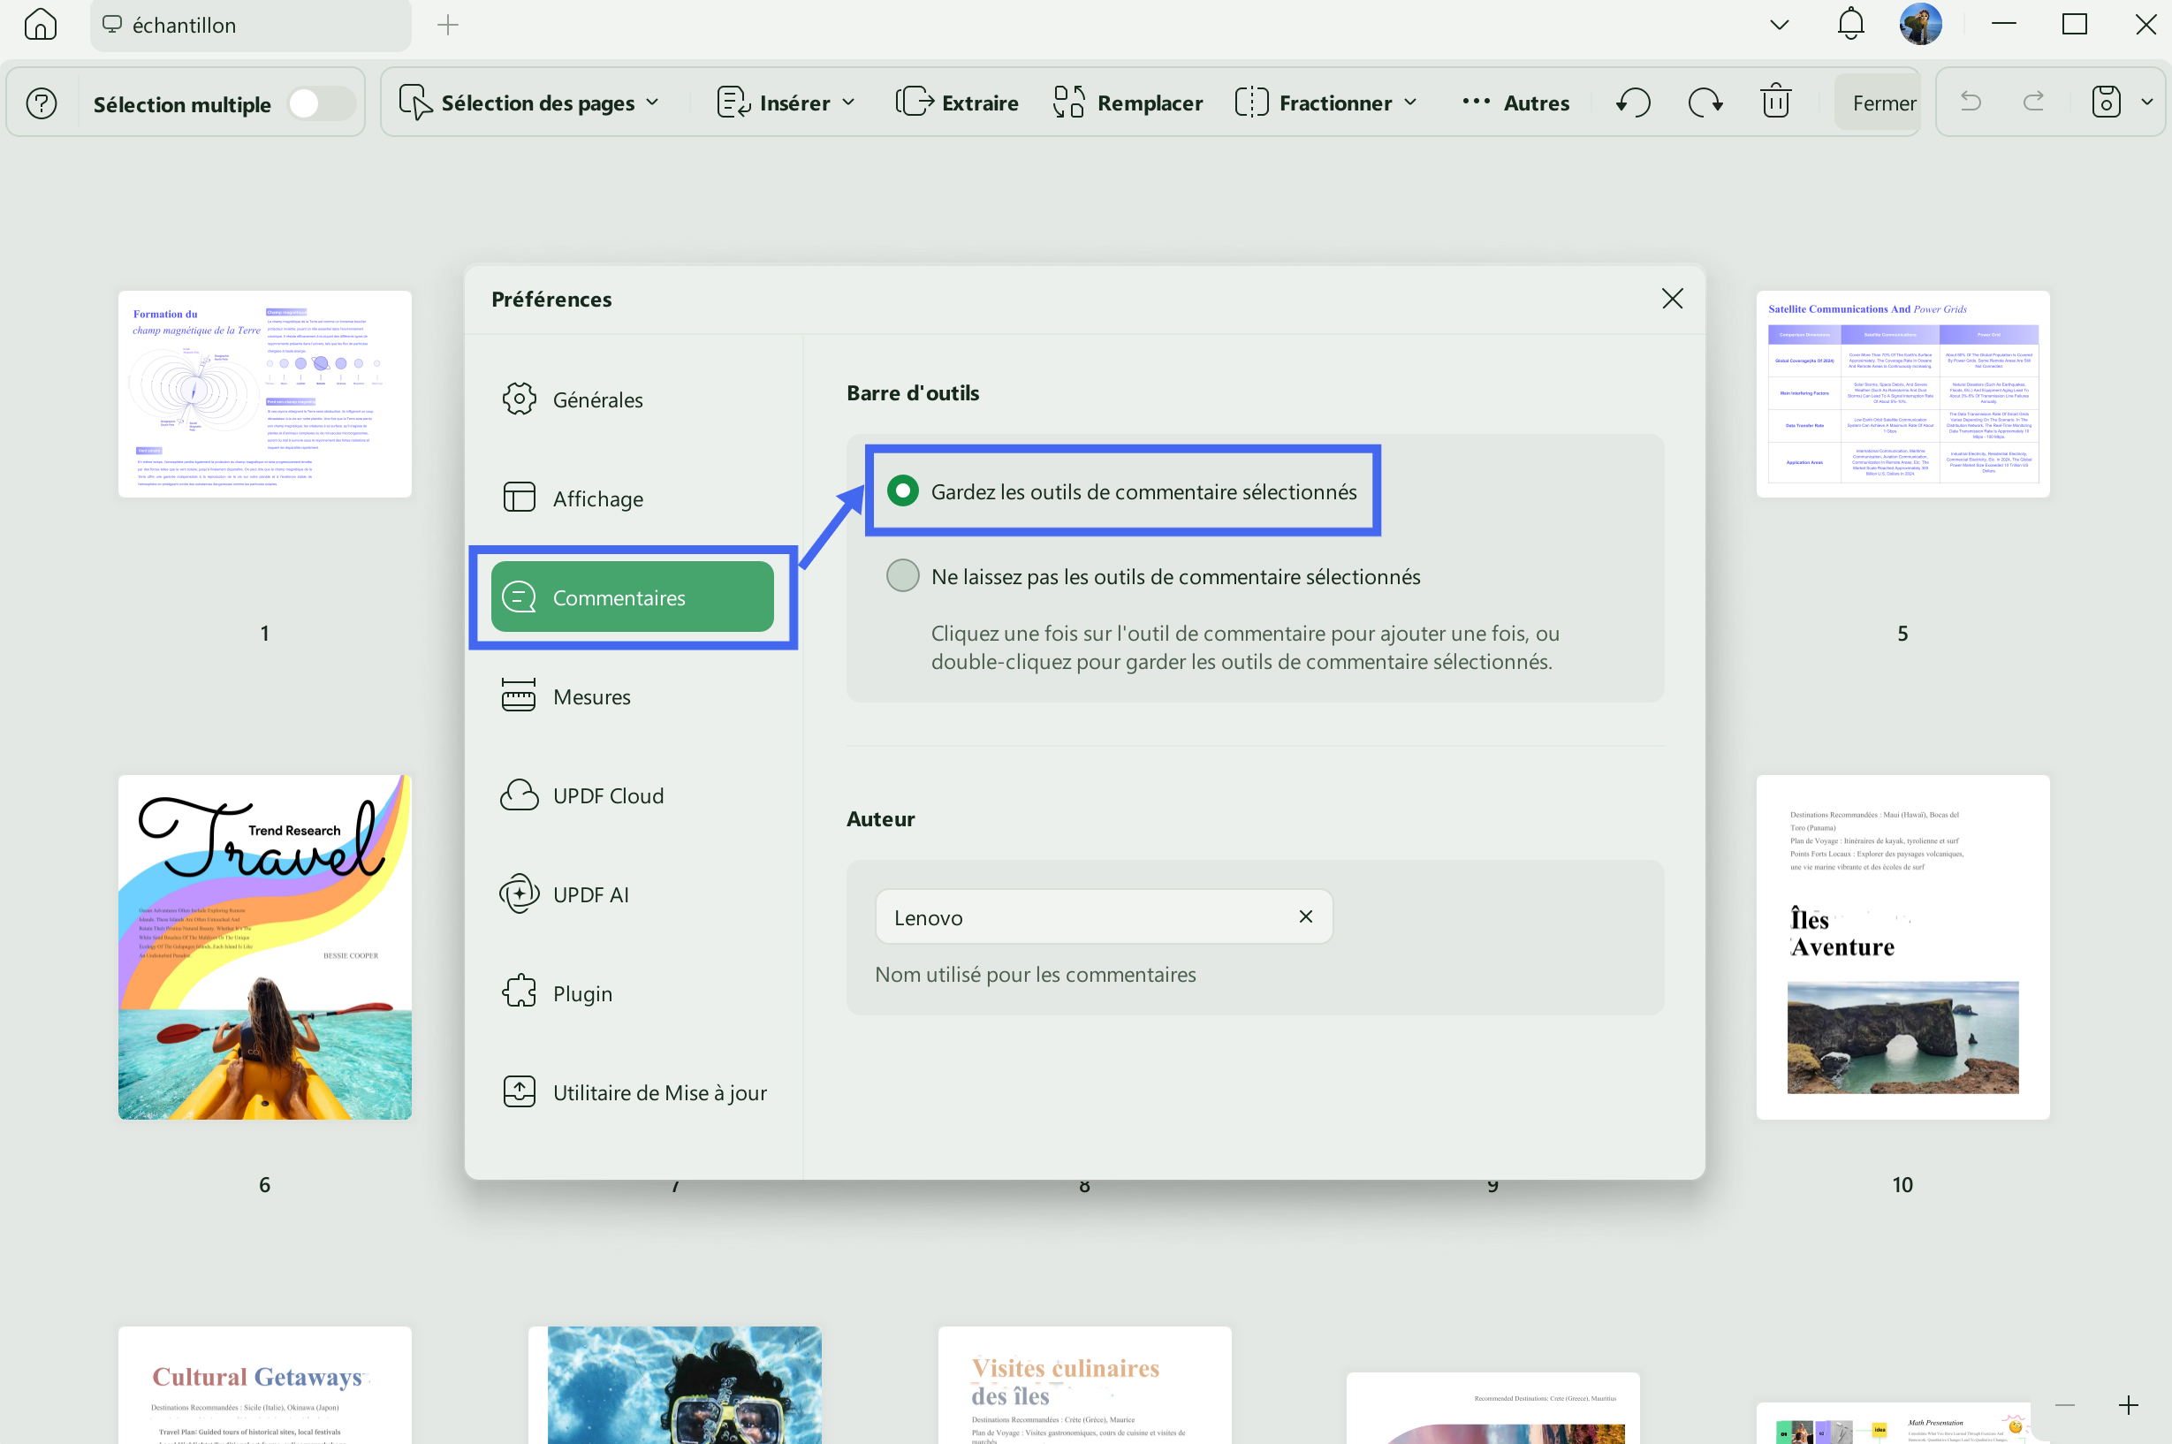The width and height of the screenshot is (2172, 1444).
Task: Zoom in thumbnails with plus button
Action: tap(2128, 1405)
